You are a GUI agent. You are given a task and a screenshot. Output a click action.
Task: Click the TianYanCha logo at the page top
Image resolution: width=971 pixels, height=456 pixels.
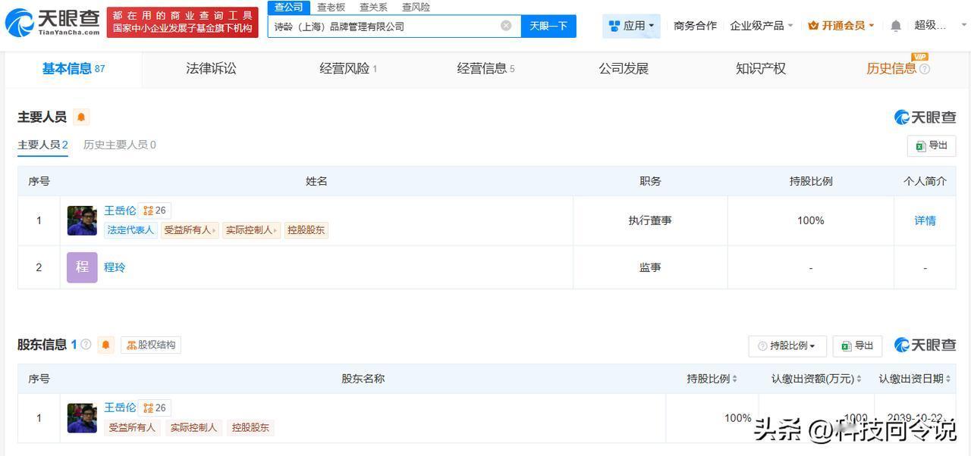click(52, 23)
